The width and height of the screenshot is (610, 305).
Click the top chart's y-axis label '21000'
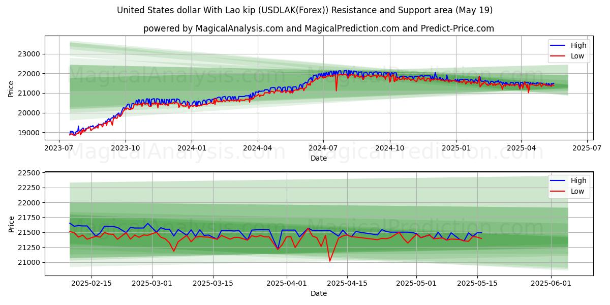point(29,93)
